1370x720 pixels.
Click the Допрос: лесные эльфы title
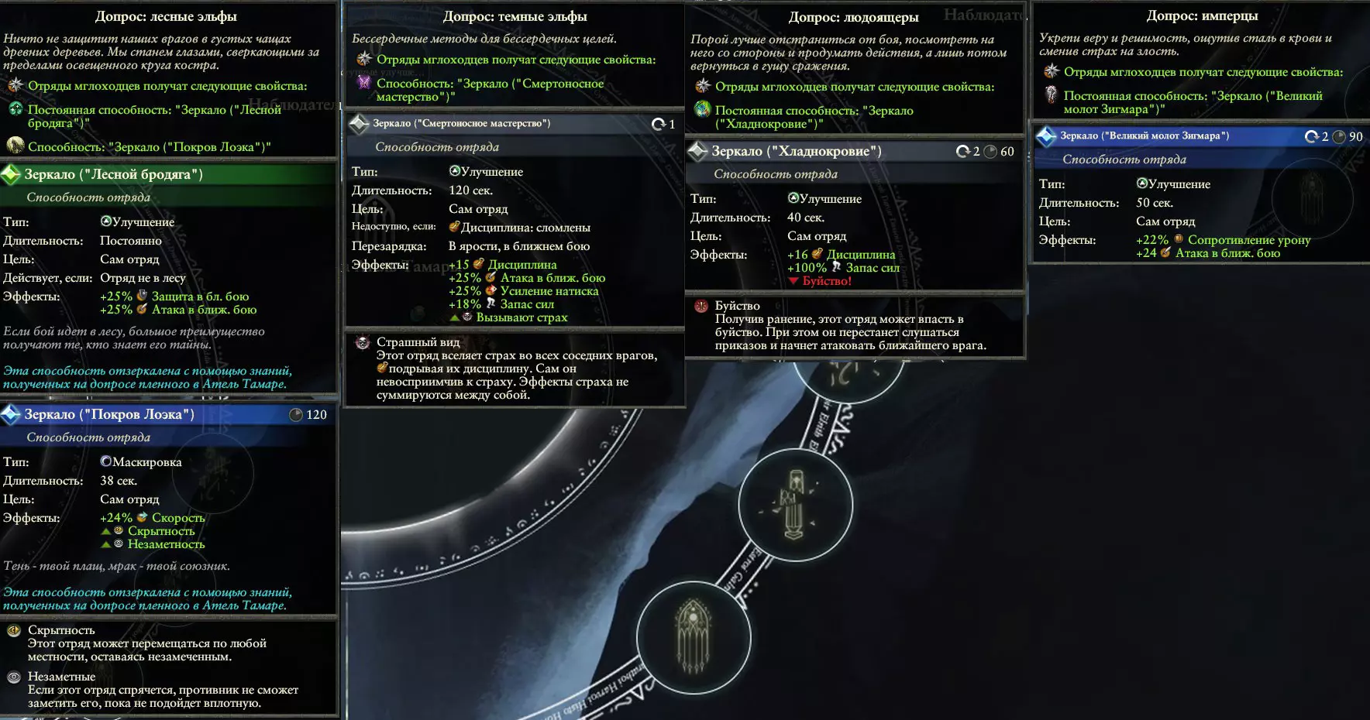click(x=166, y=16)
